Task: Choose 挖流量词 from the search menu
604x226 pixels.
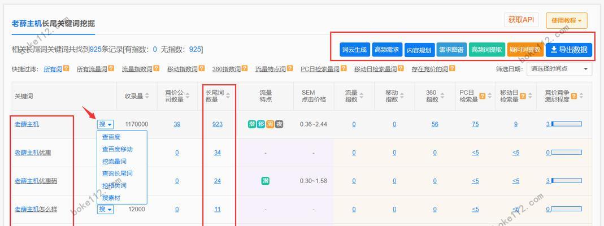Action: [114, 162]
